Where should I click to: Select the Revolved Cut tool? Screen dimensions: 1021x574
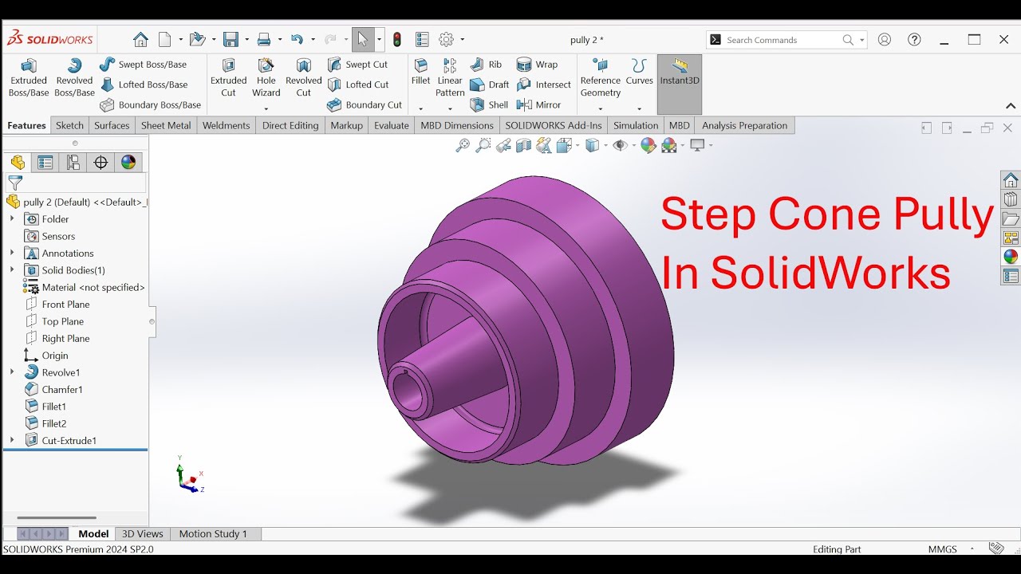[304, 78]
